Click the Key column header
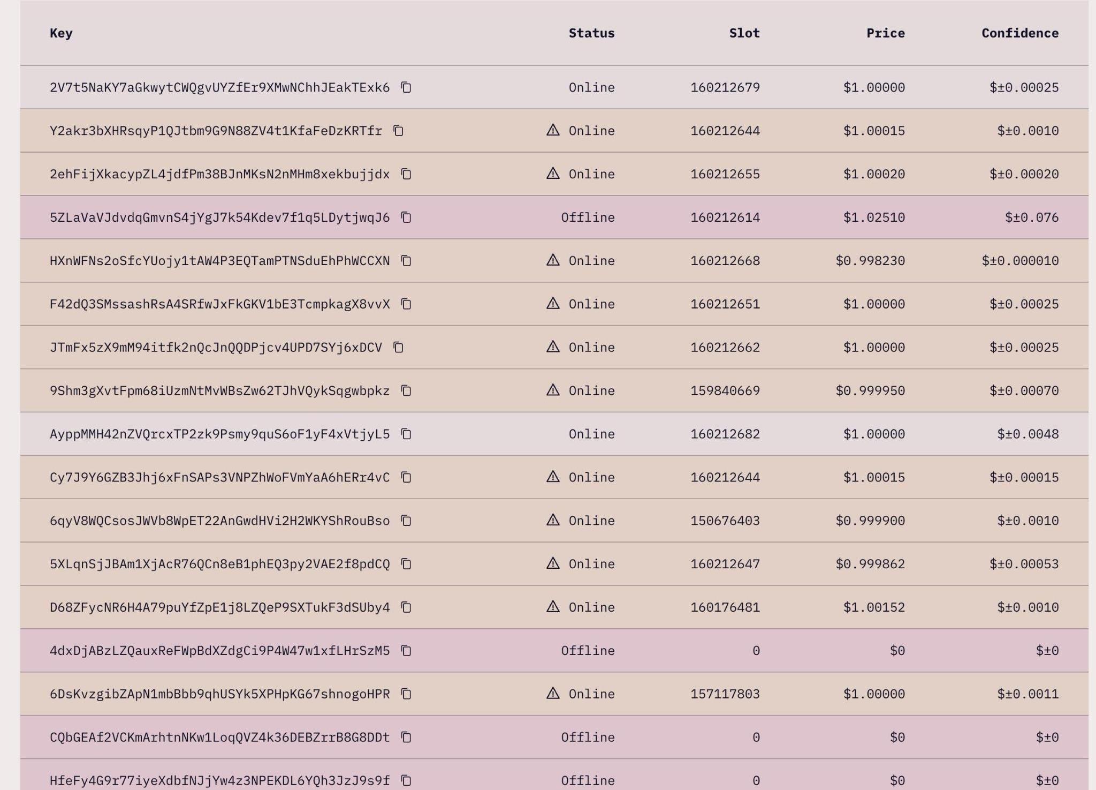1096x790 pixels. coord(61,33)
